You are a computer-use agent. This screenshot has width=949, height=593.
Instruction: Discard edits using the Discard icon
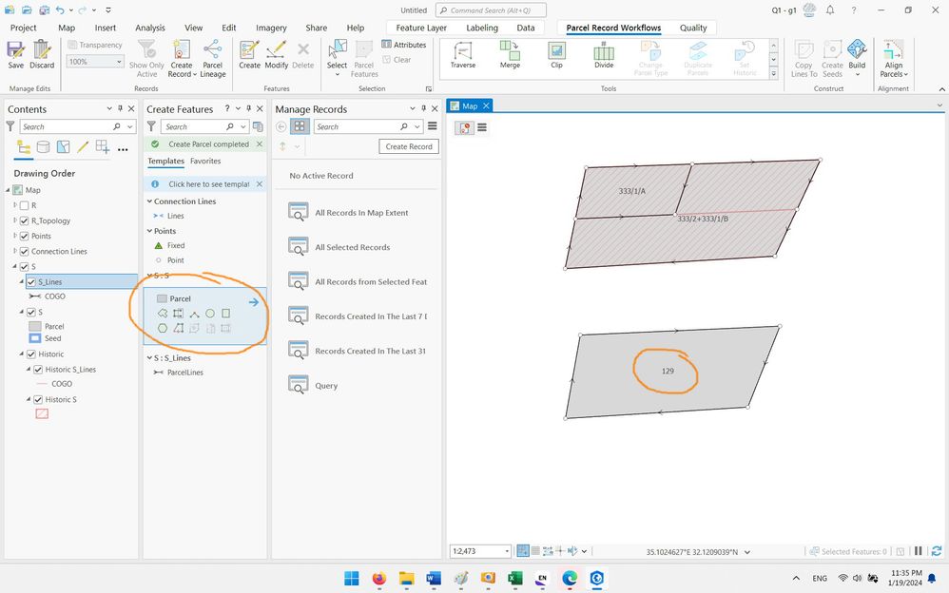pos(42,54)
